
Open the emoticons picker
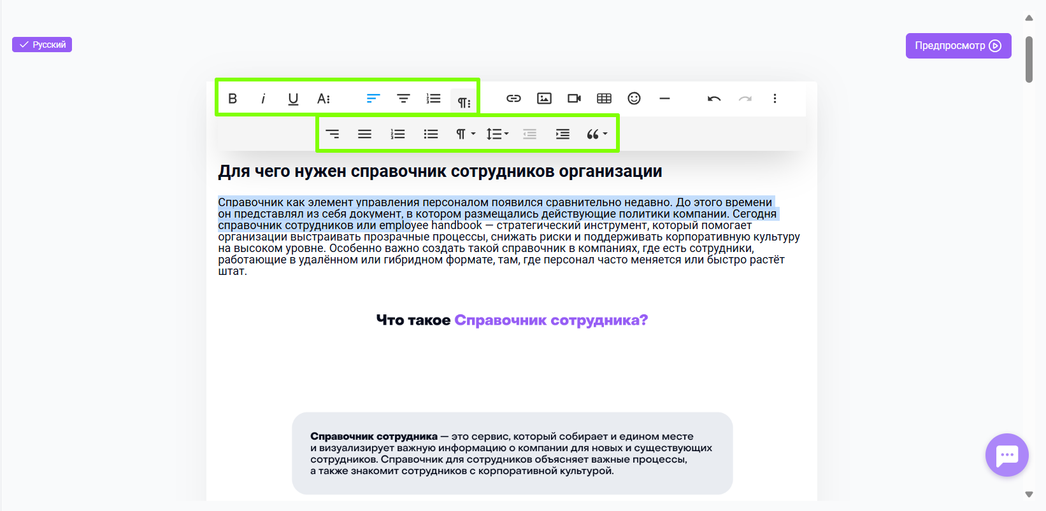click(634, 99)
